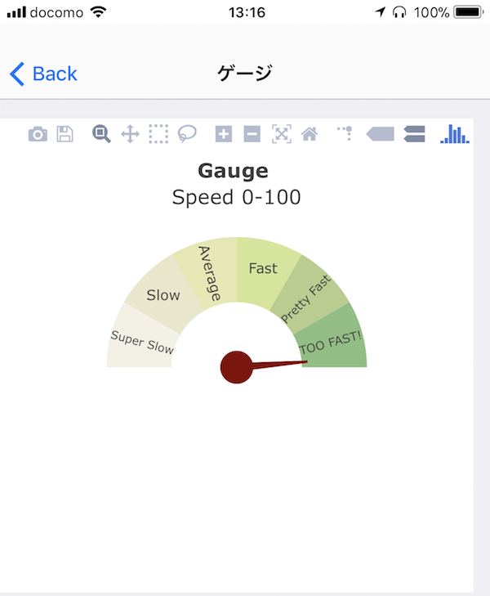The height and width of the screenshot is (596, 490).
Task: Select the Pan arrows tool
Action: (130, 134)
